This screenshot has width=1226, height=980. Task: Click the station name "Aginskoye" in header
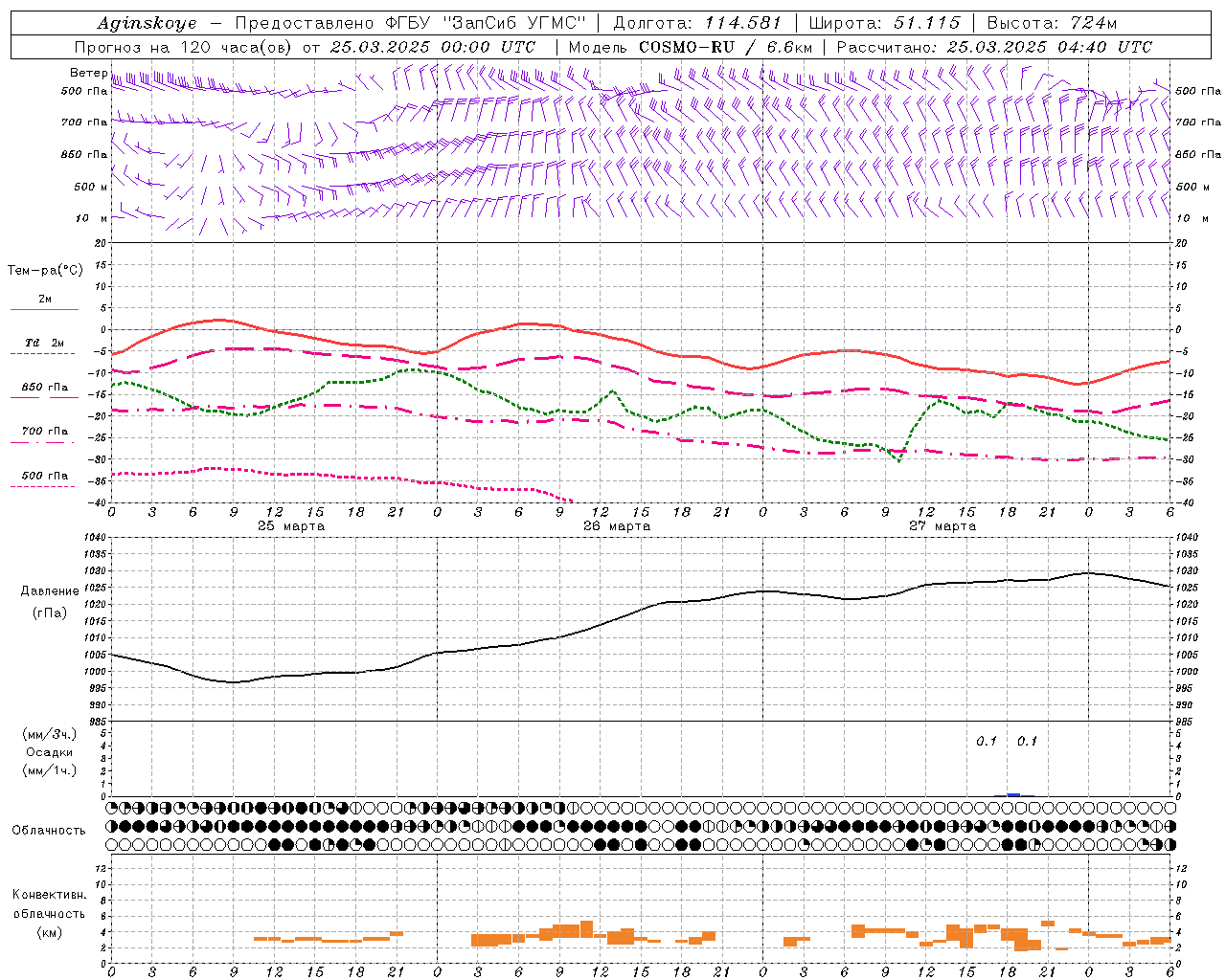click(148, 24)
